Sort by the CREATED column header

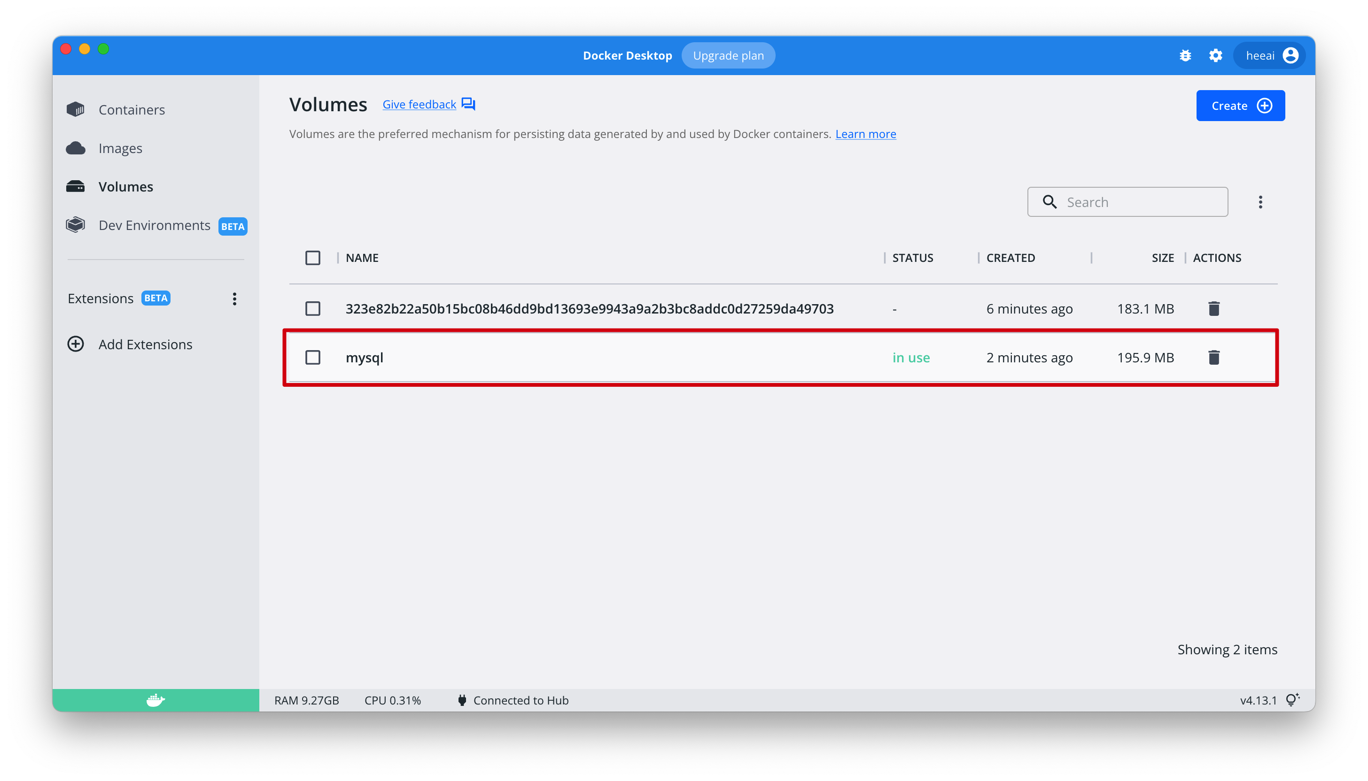coord(1010,258)
